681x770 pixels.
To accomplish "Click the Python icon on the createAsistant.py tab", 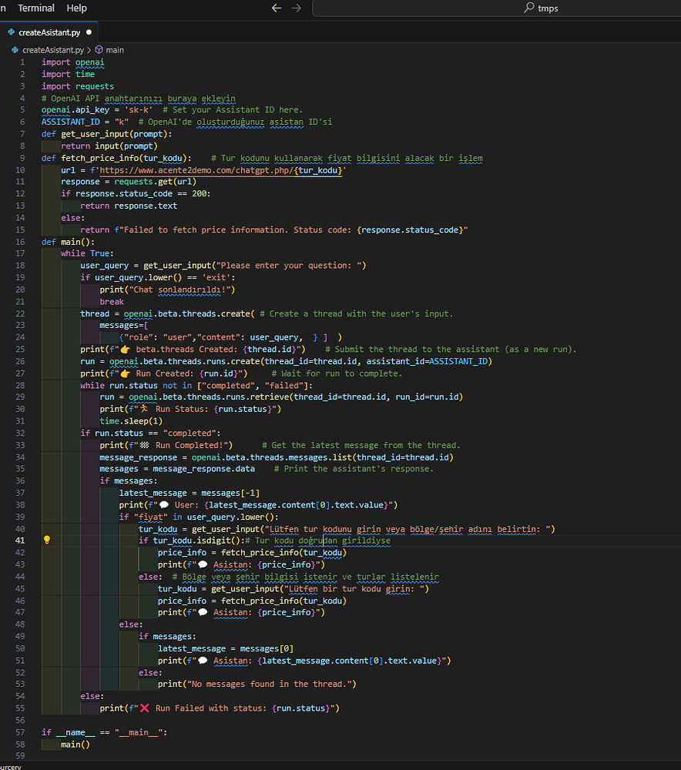I will pos(11,32).
